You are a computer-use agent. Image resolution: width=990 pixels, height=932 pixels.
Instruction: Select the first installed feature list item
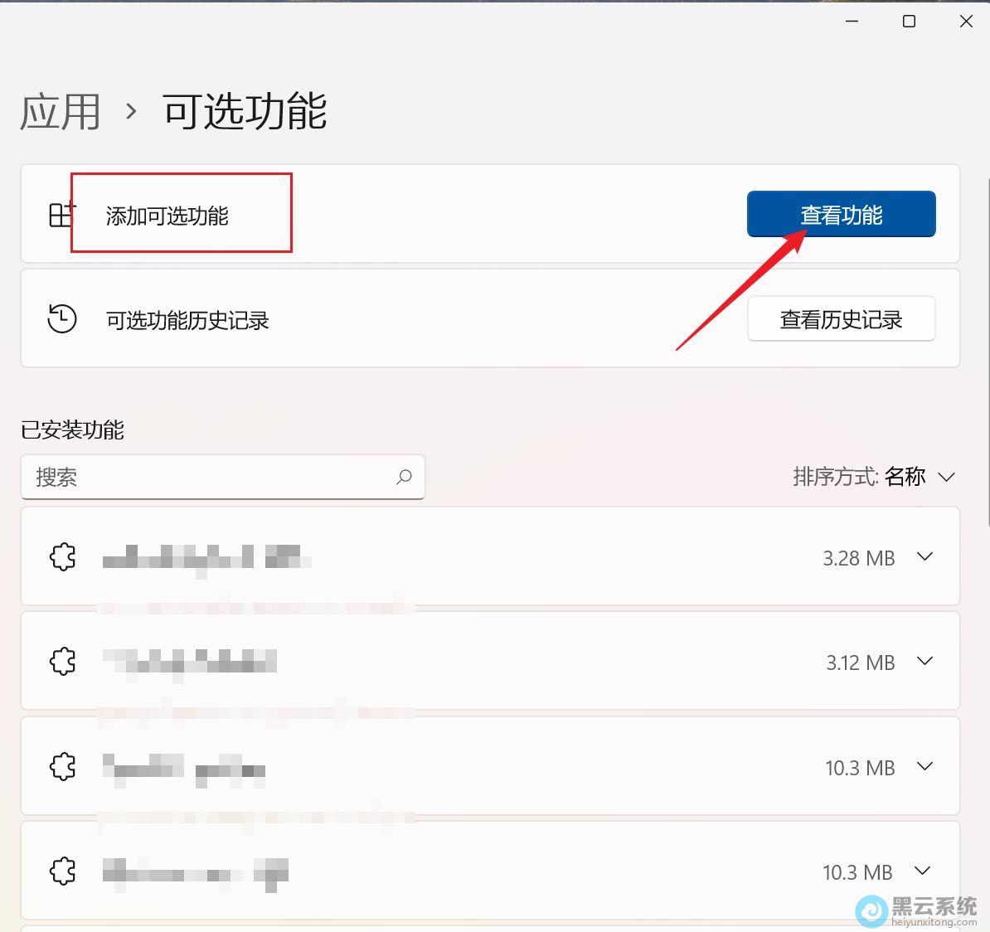(415, 556)
